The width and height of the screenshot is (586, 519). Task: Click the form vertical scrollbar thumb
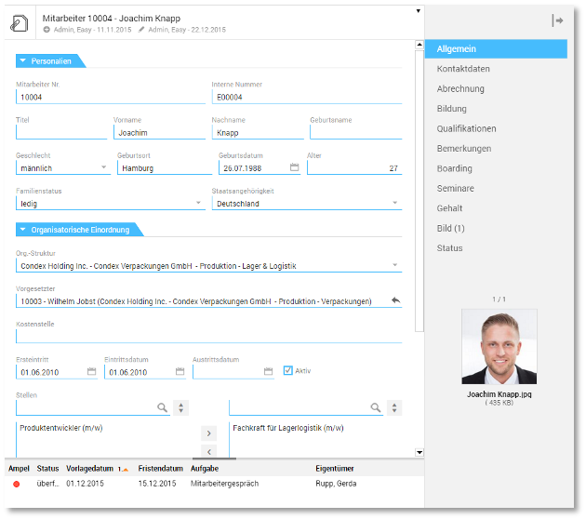(420, 191)
